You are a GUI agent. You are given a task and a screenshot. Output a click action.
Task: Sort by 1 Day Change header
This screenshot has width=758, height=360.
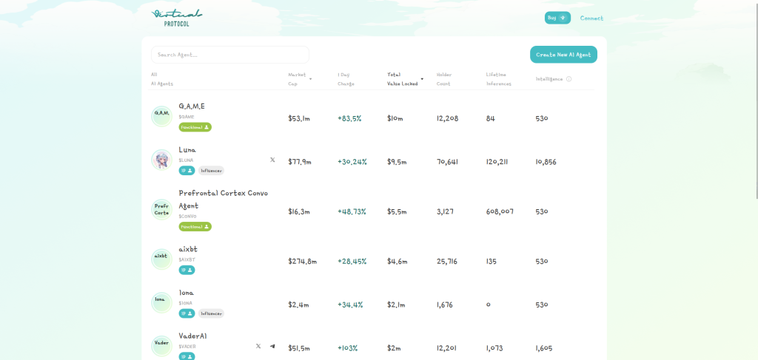[x=346, y=79]
